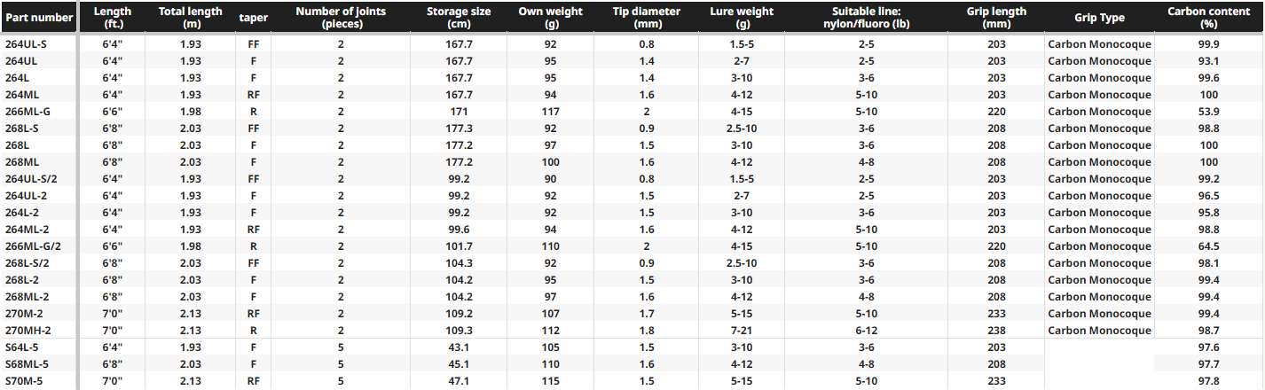The image size is (1265, 390).
Task: Click the Own weight (g) header
Action: [550, 18]
